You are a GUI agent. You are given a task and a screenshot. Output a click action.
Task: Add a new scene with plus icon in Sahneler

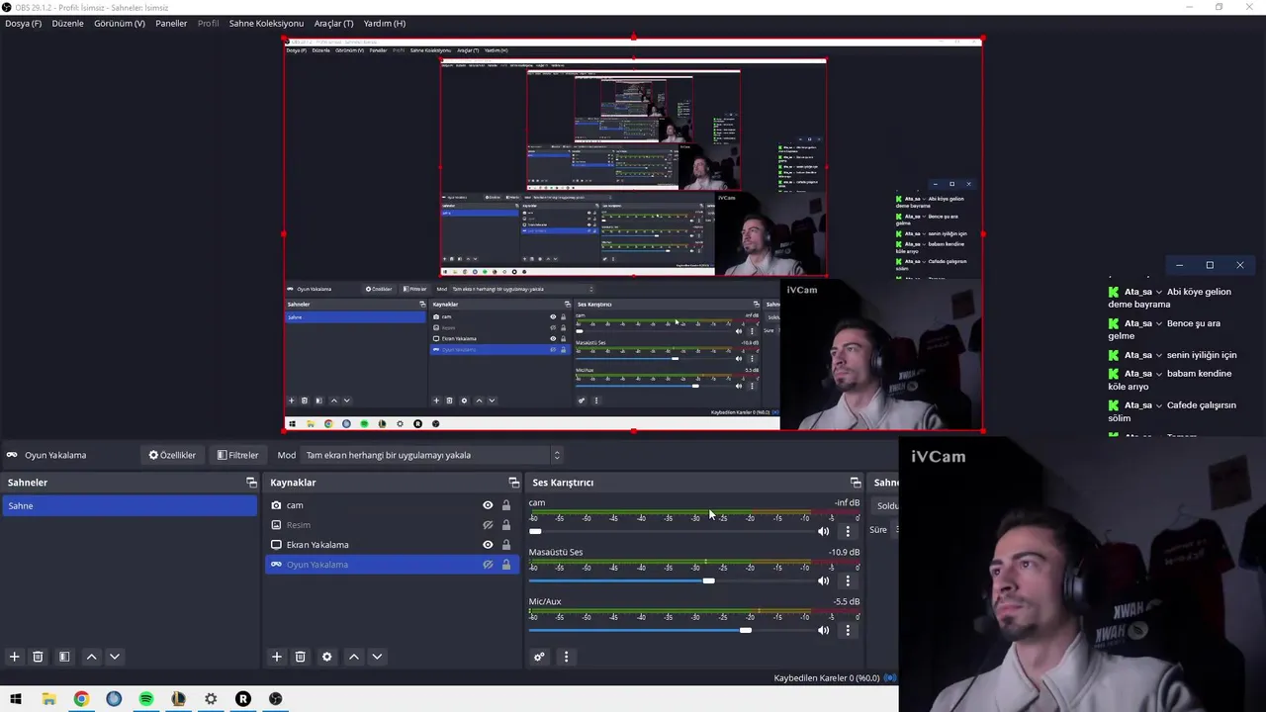(14, 657)
